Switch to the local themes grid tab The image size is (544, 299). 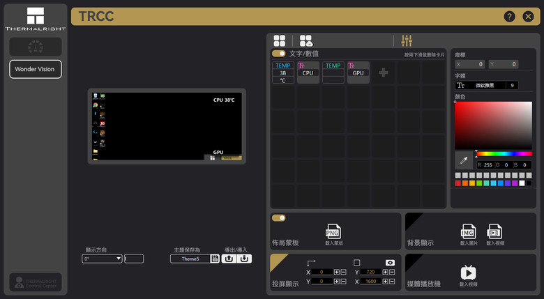point(279,40)
